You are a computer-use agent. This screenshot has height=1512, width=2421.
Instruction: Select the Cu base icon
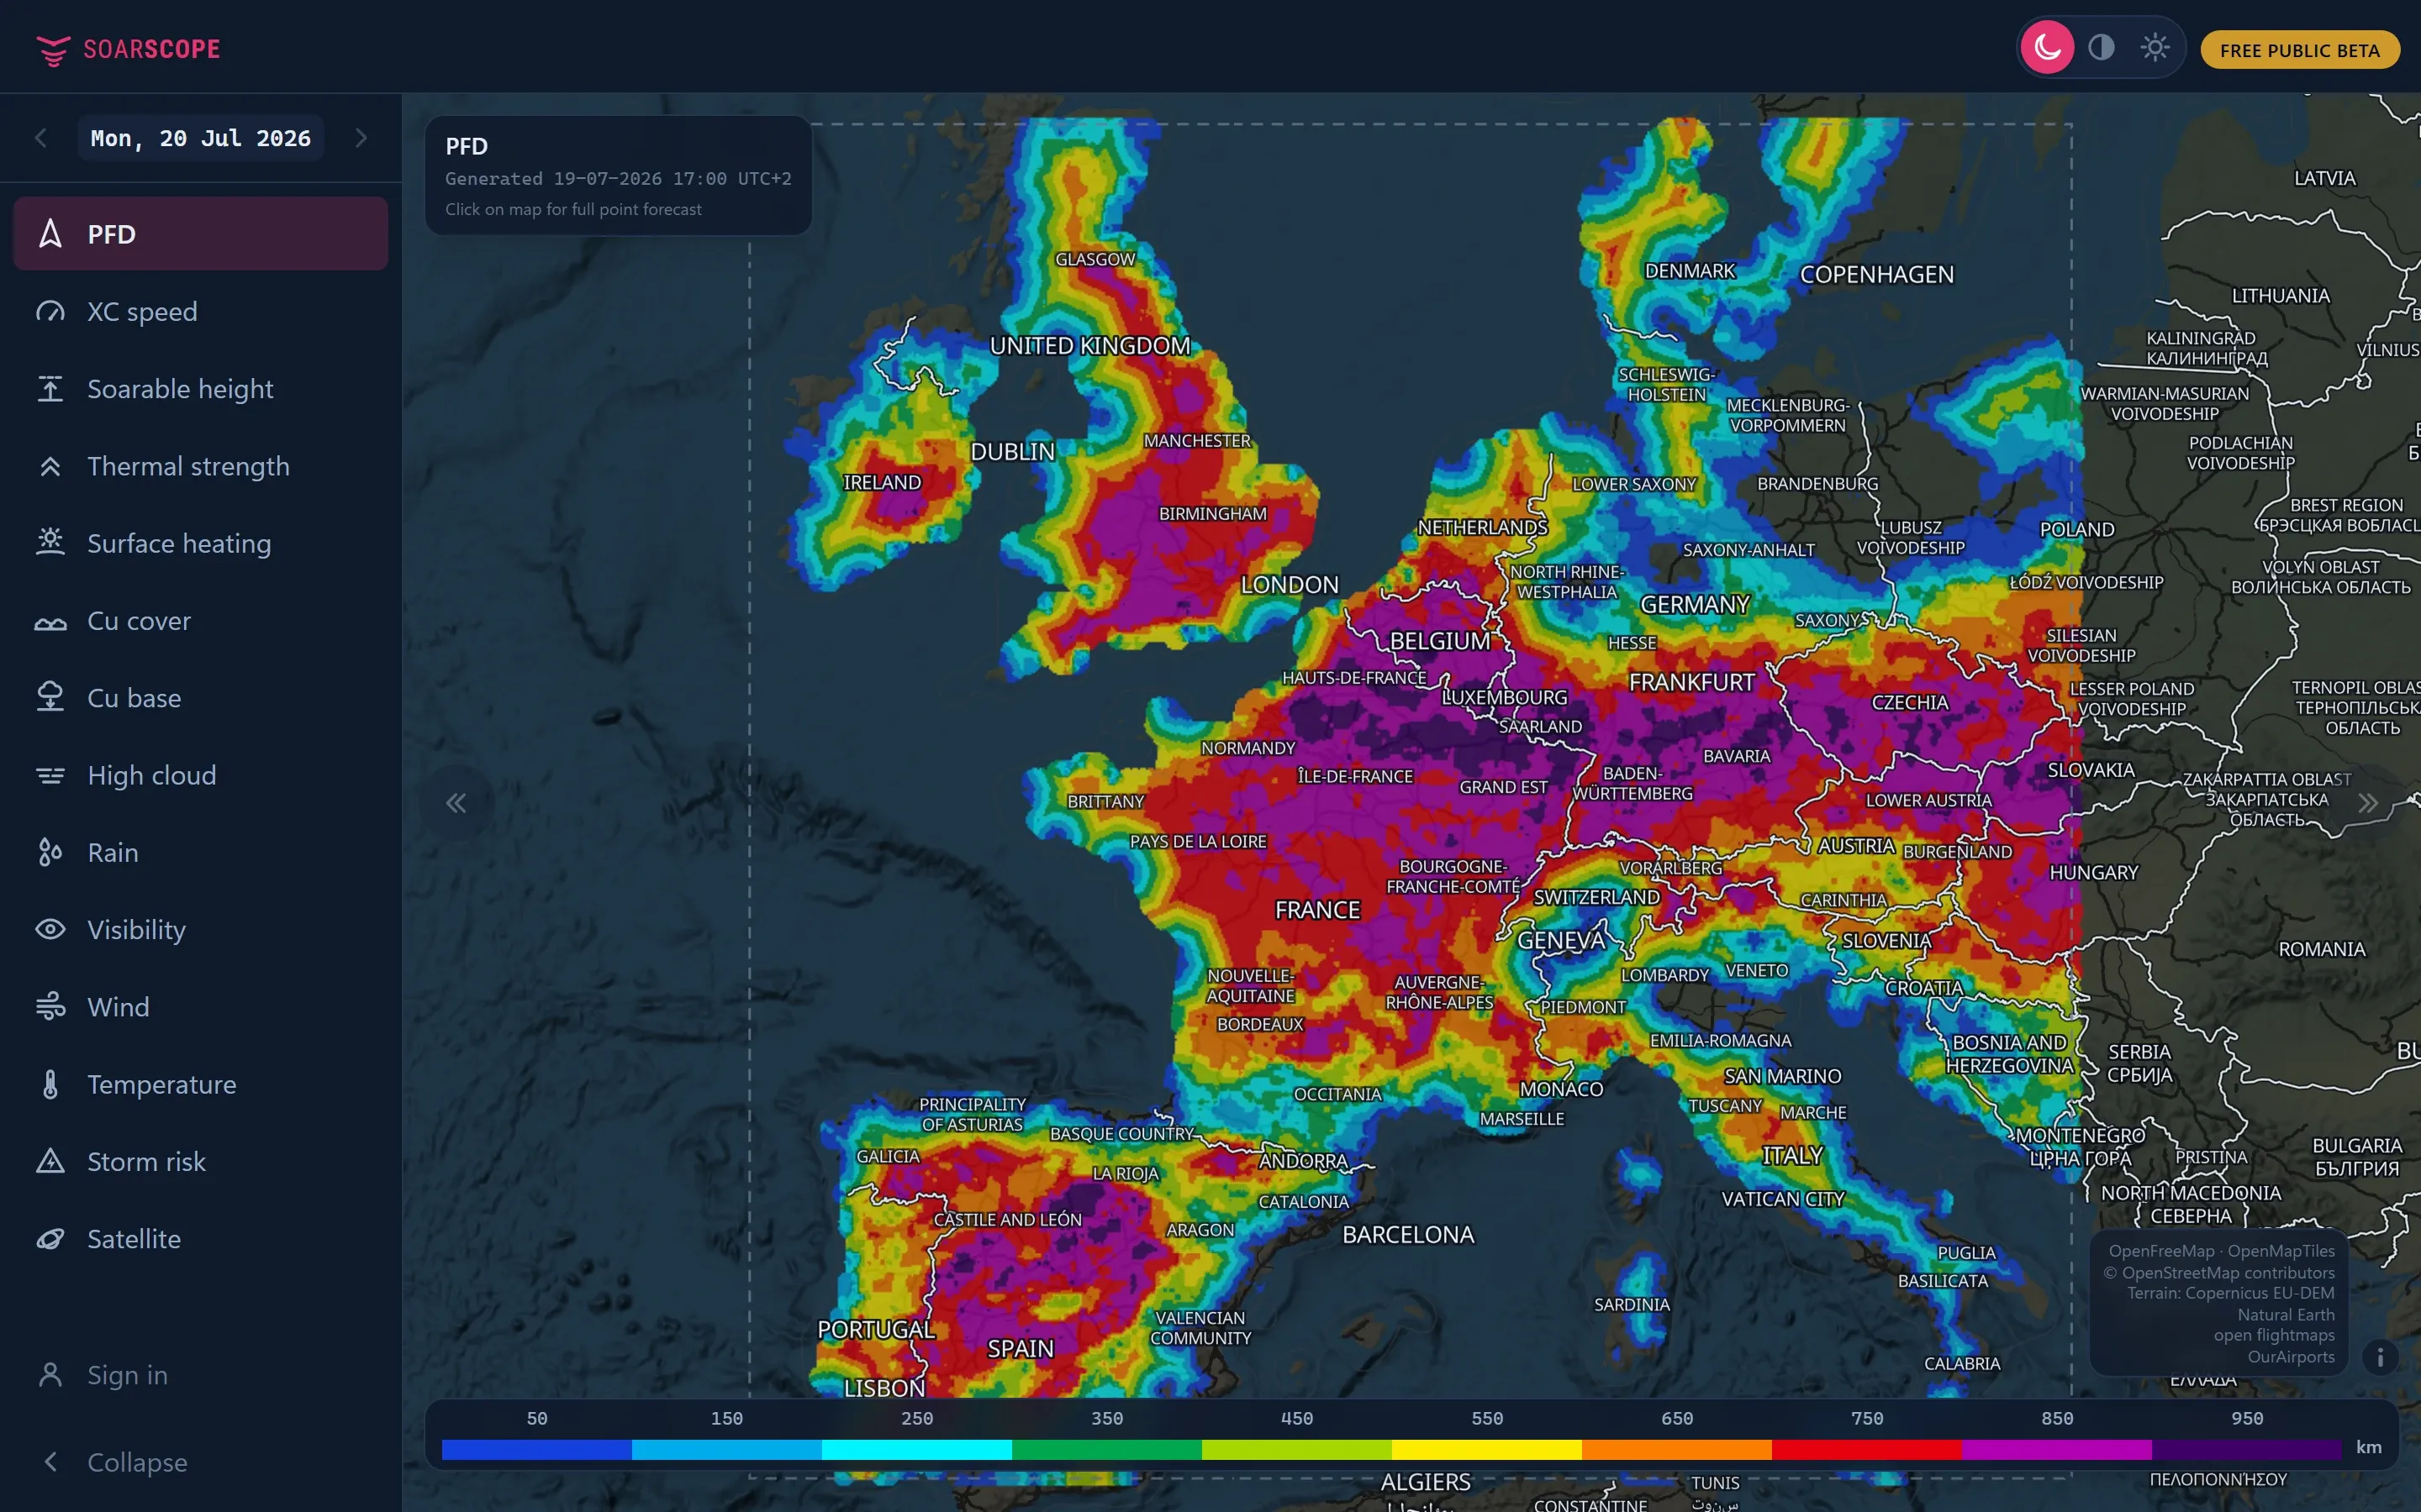tap(50, 698)
